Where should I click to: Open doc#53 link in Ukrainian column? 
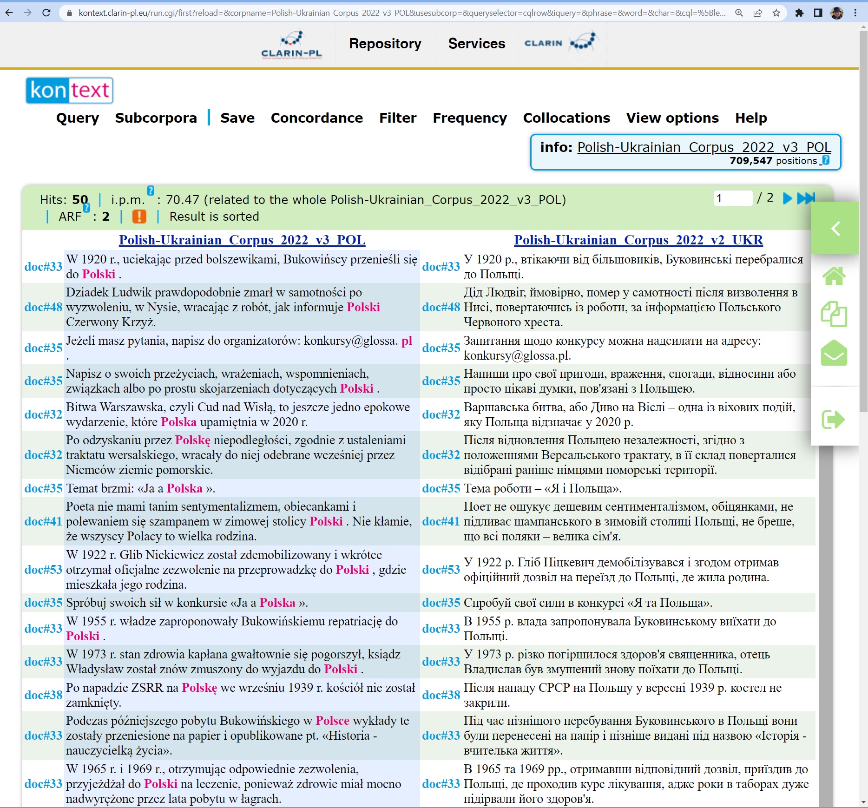pos(441,570)
